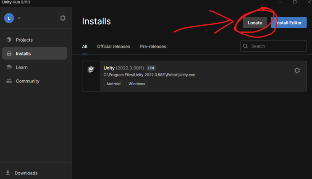
Task: Switch to Official releases tab
Action: (113, 46)
